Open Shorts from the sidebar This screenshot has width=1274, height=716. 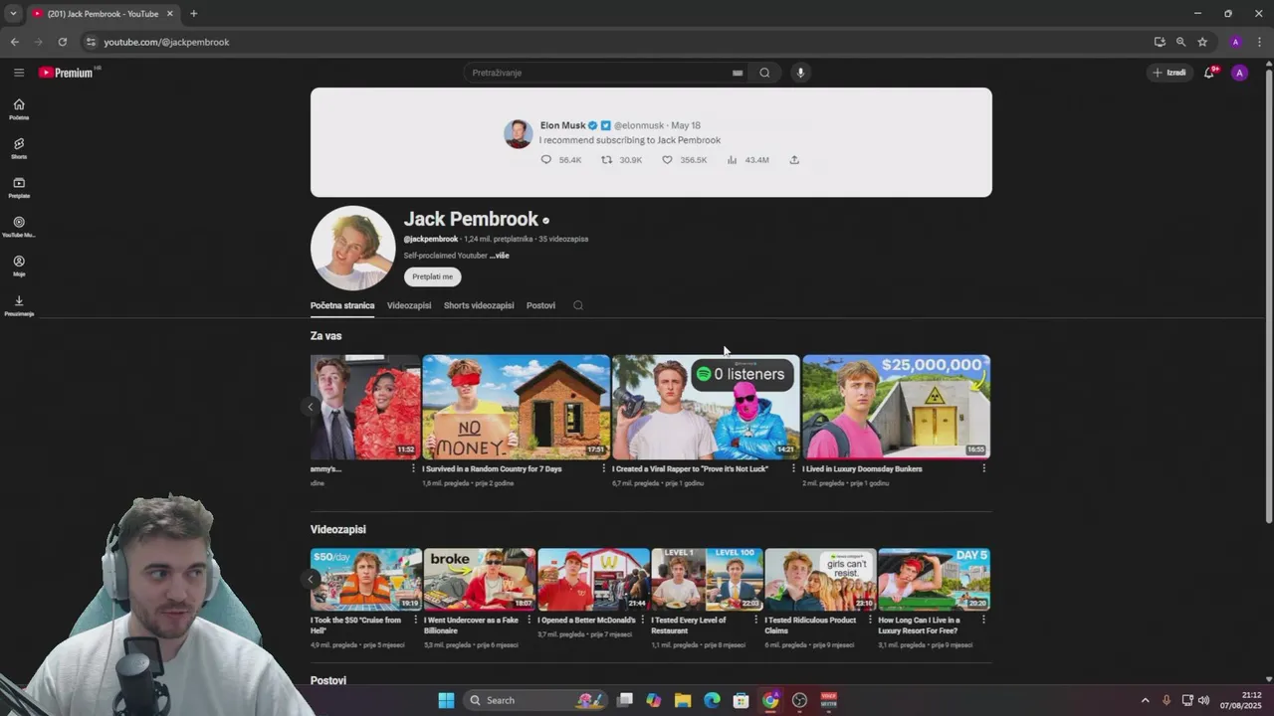click(19, 148)
